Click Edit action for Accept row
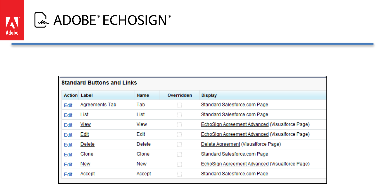Screen dimensions: 377x184 (x=68, y=174)
